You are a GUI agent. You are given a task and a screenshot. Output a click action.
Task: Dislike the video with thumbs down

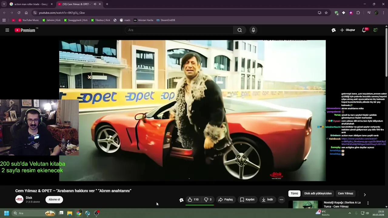(x=208, y=200)
